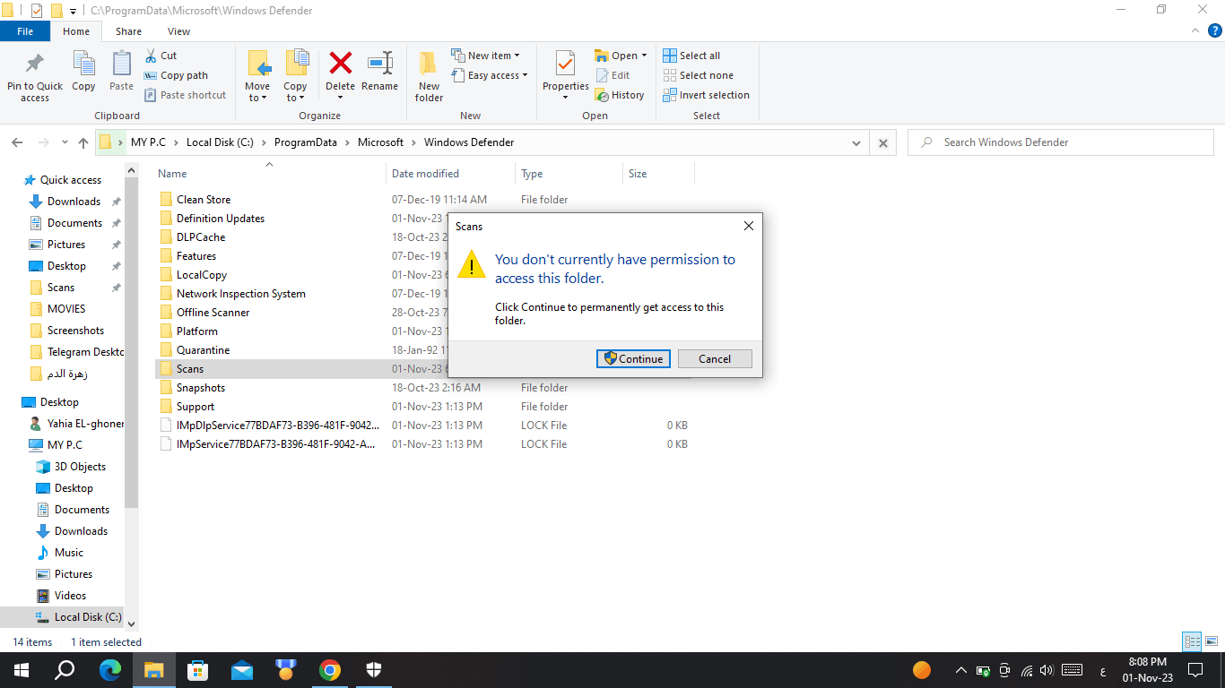
Task: Click Quick access in navigation pane
Action: coord(70,180)
